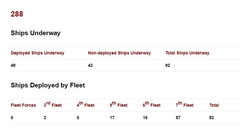251x135 pixels.
Task: Click the Total header in fleet table
Action: coord(214,105)
